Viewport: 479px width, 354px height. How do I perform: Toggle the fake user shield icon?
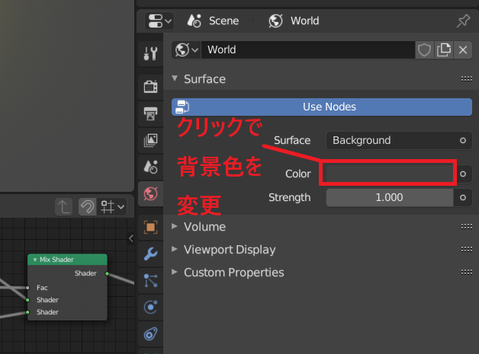point(424,49)
